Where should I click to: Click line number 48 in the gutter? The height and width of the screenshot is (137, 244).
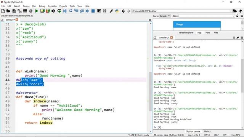point(8,97)
